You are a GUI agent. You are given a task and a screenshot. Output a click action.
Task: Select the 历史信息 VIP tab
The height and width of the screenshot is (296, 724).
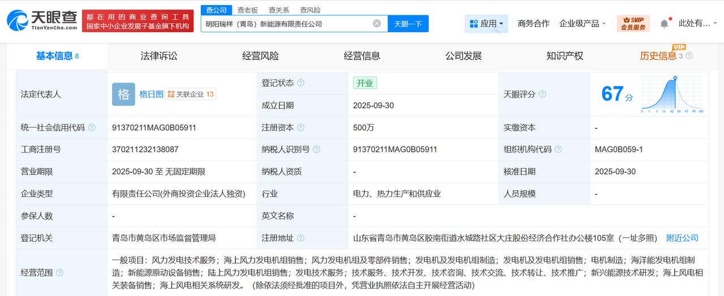[658, 56]
